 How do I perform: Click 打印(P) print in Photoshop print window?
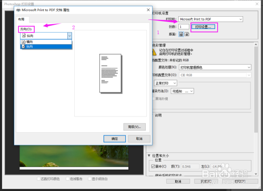[240, 182]
